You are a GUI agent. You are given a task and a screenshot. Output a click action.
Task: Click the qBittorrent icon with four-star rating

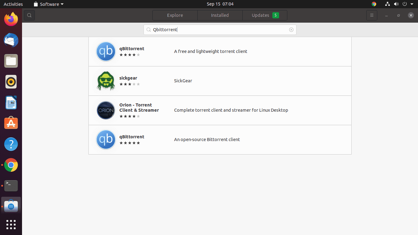(x=106, y=51)
